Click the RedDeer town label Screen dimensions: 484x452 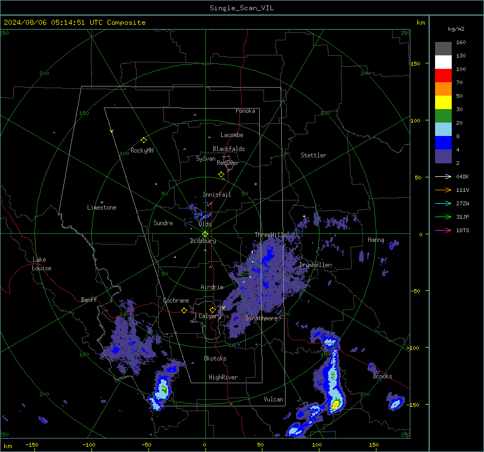click(x=228, y=163)
